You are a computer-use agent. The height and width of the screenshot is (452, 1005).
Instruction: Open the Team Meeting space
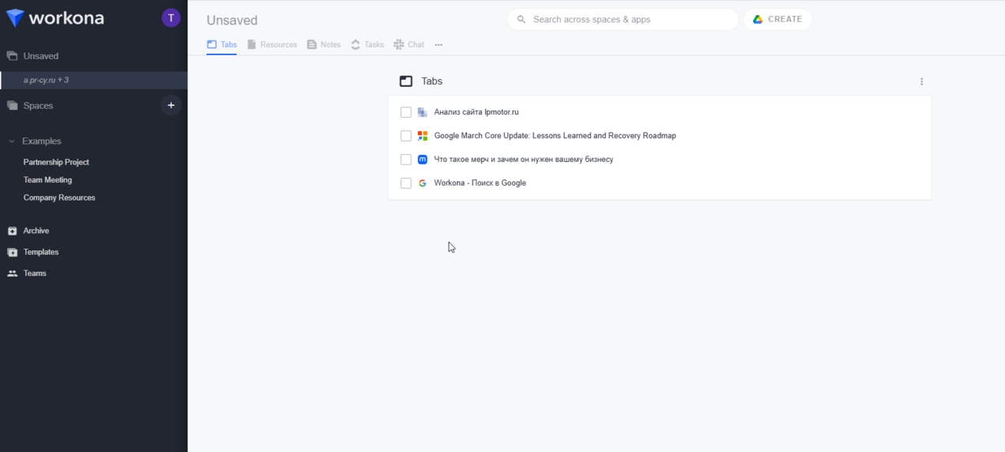pyautogui.click(x=47, y=180)
